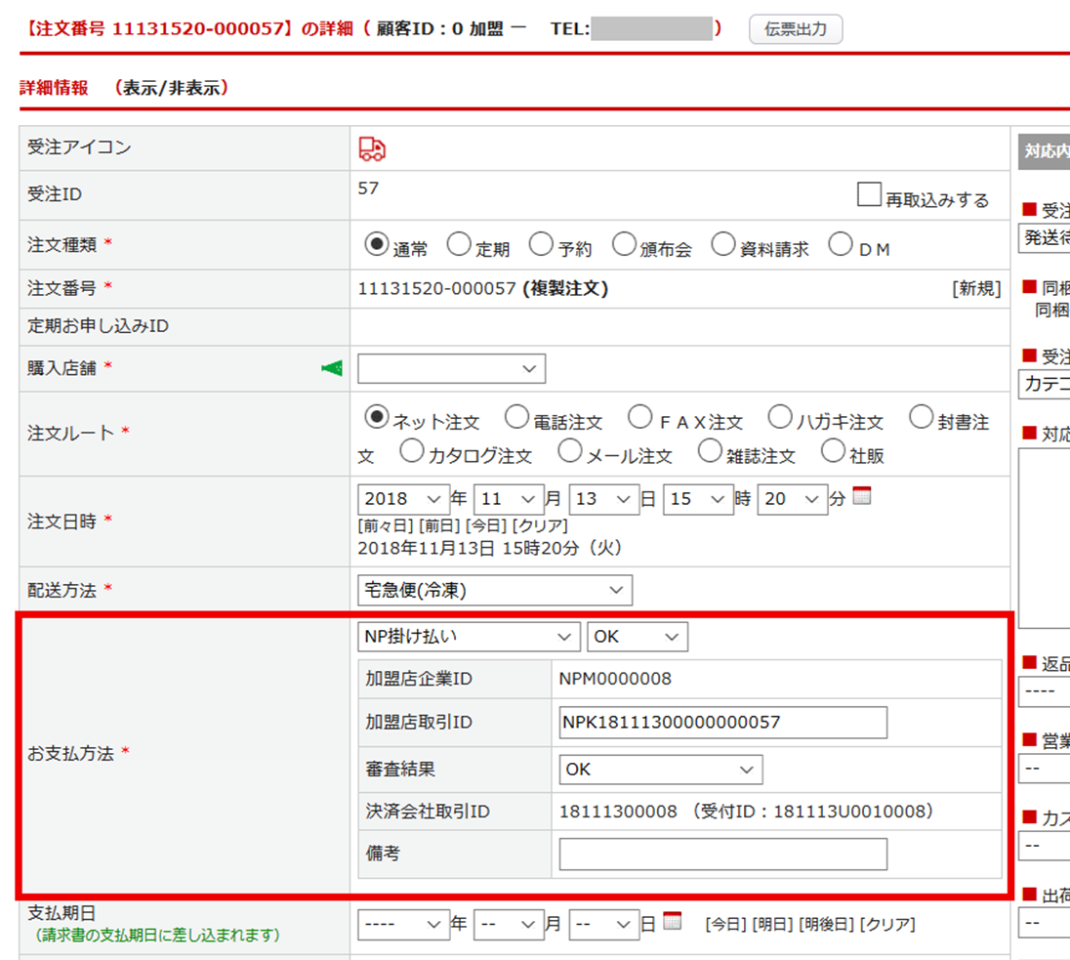Open the 審査結果 OK dropdown

[660, 770]
